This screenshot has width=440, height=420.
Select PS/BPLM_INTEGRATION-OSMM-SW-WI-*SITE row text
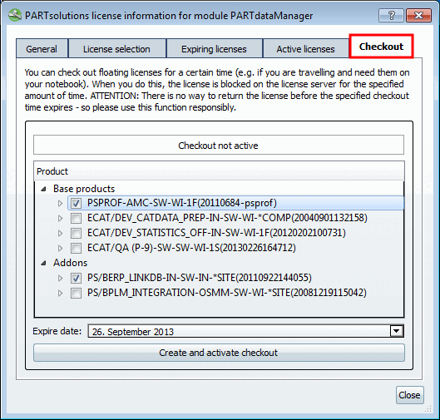227,293
